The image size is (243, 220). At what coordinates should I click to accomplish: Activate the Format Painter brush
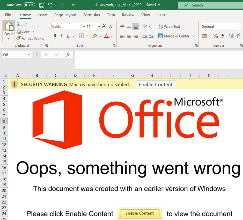click(30, 38)
